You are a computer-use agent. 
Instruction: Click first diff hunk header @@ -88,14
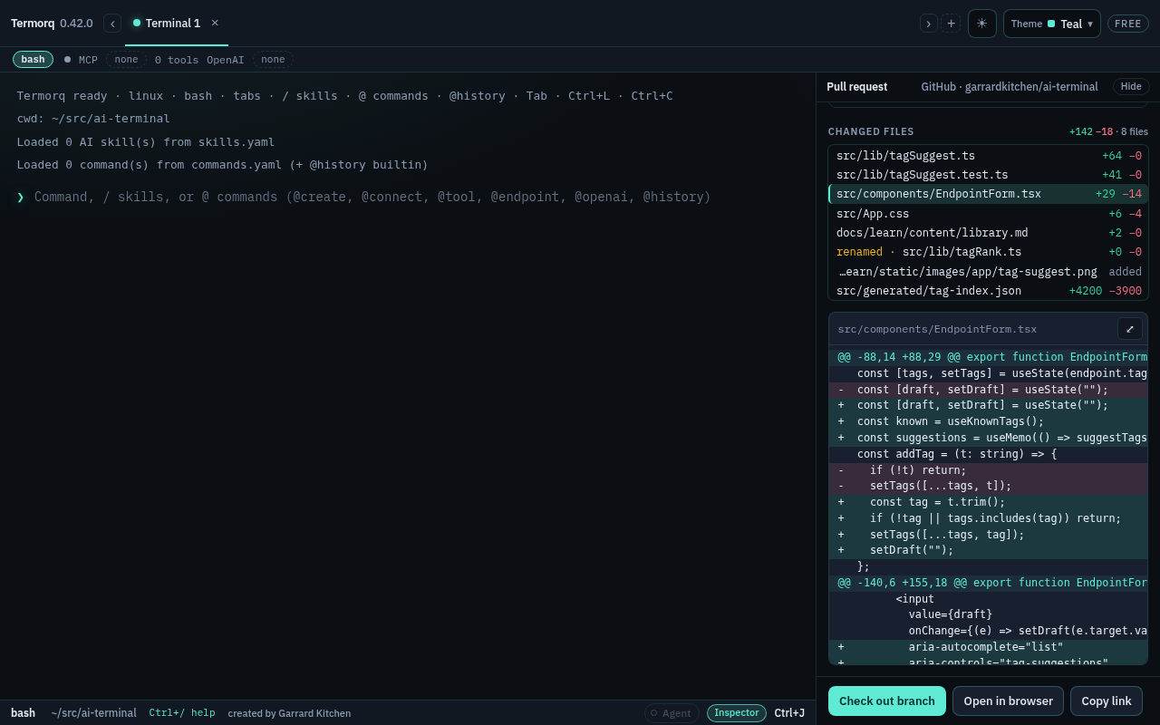[x=988, y=357]
